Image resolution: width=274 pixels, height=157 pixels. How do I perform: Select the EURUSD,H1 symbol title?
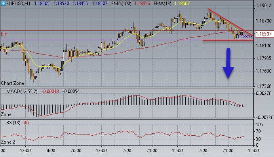coord(18,3)
